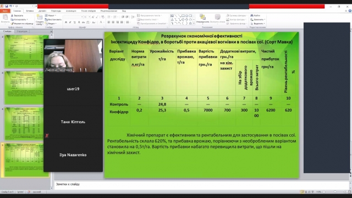Switch to the Review (Рецензирование) tab
The image size is (352, 198).
click(109, 11)
